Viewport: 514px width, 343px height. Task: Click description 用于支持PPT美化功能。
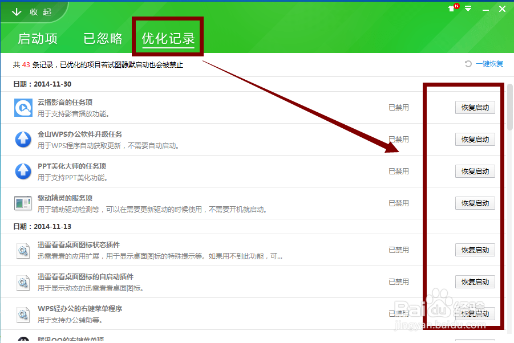click(72, 178)
